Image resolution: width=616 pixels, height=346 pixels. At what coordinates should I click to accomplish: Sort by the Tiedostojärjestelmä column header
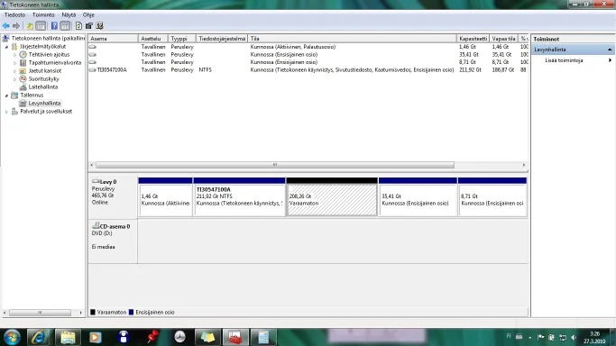(222, 39)
